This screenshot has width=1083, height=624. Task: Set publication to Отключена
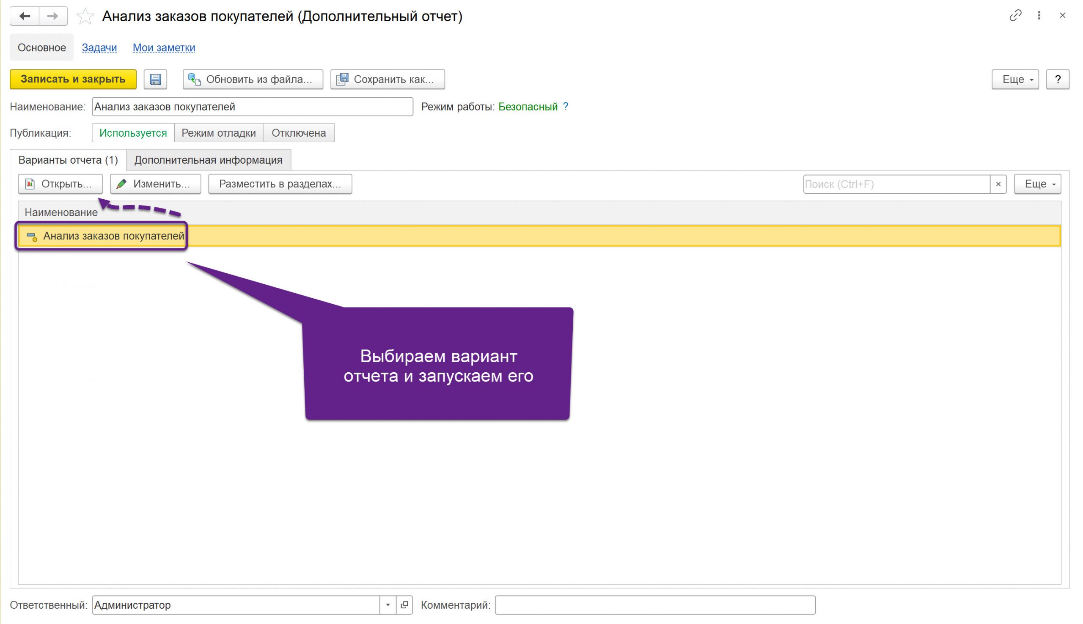[299, 133]
